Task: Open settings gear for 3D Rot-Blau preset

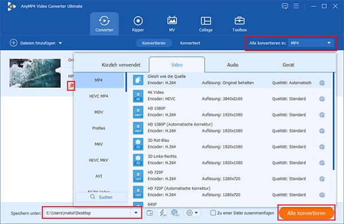Action: click(322, 146)
